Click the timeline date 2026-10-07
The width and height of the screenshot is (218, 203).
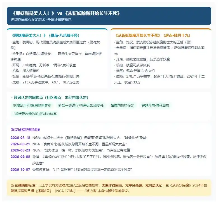point(20,170)
